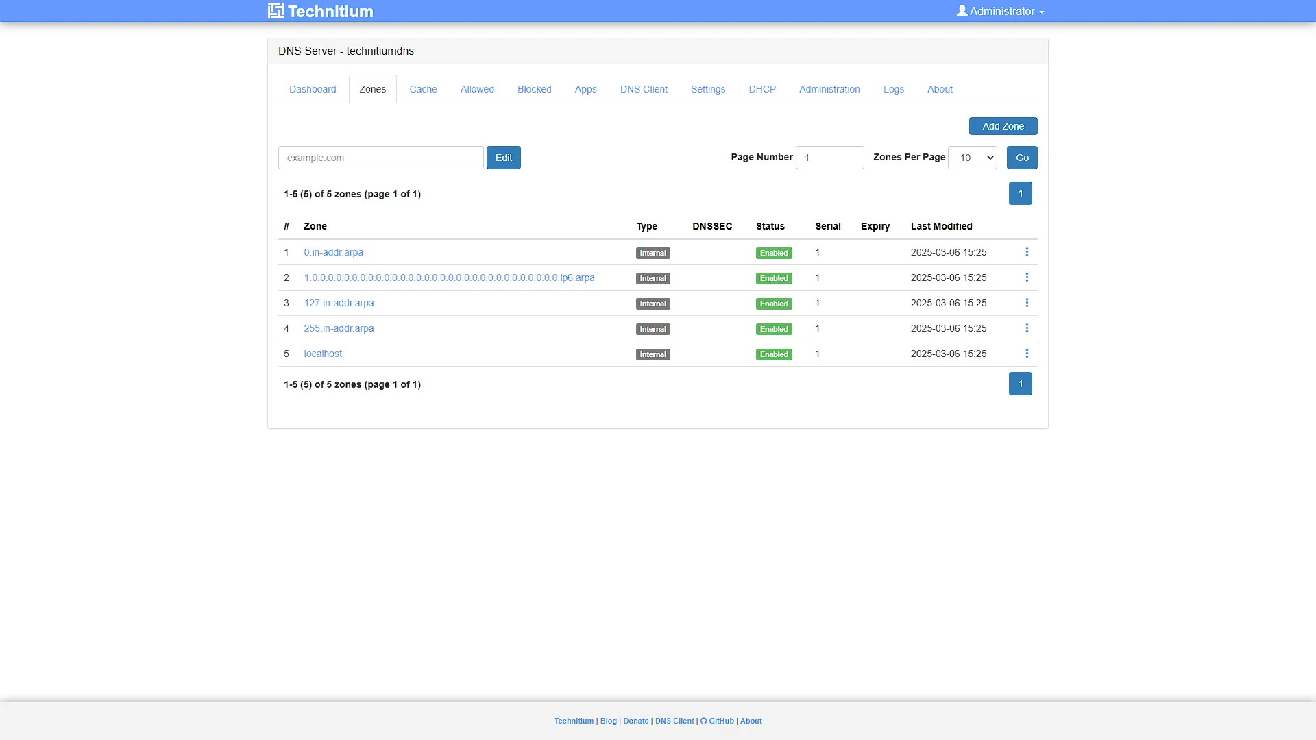Open the Zones Per Page dropdown
This screenshot has width=1316, height=740.
972,158
